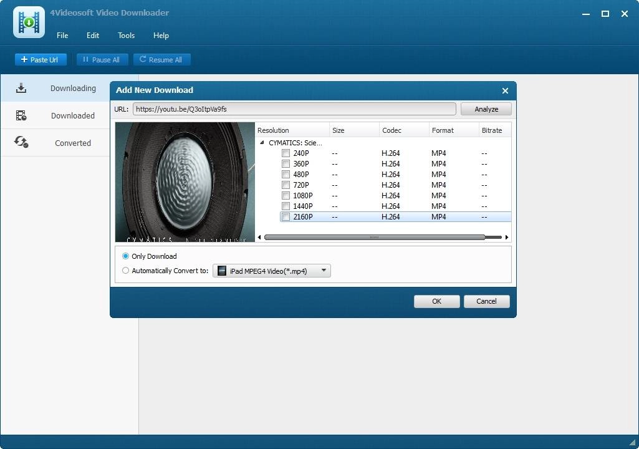Click H.264 codec in the 480P row

(390, 175)
